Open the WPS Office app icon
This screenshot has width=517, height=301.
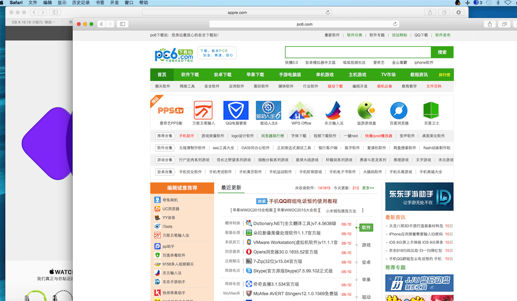click(301, 110)
